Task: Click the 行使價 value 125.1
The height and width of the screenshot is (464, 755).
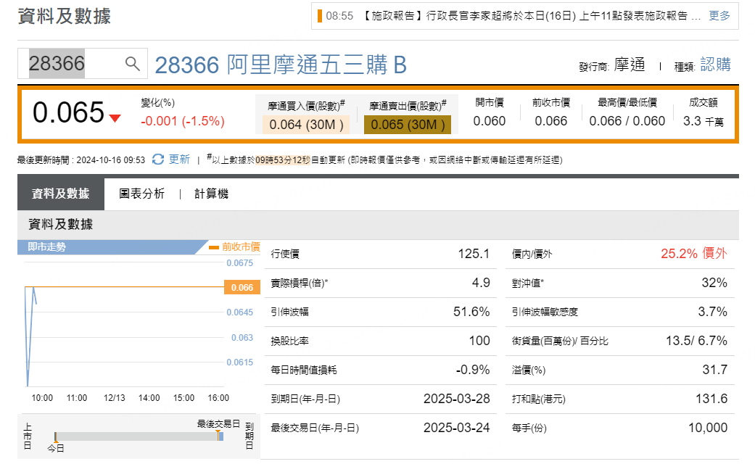Action: (474, 254)
